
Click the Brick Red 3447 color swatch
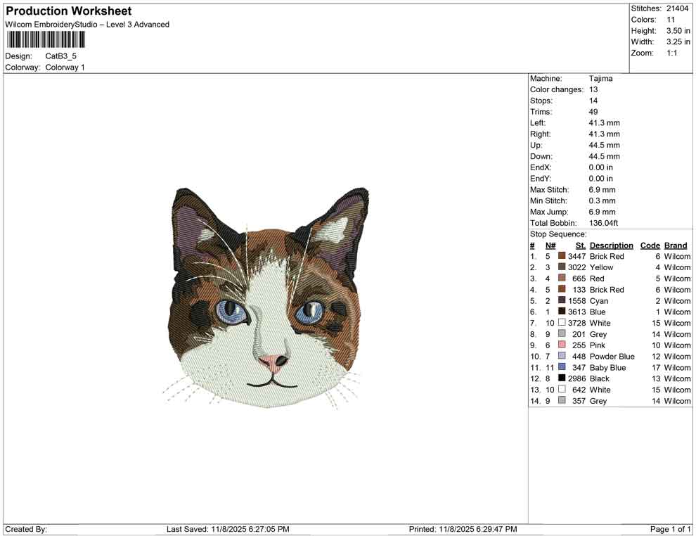[x=562, y=256]
